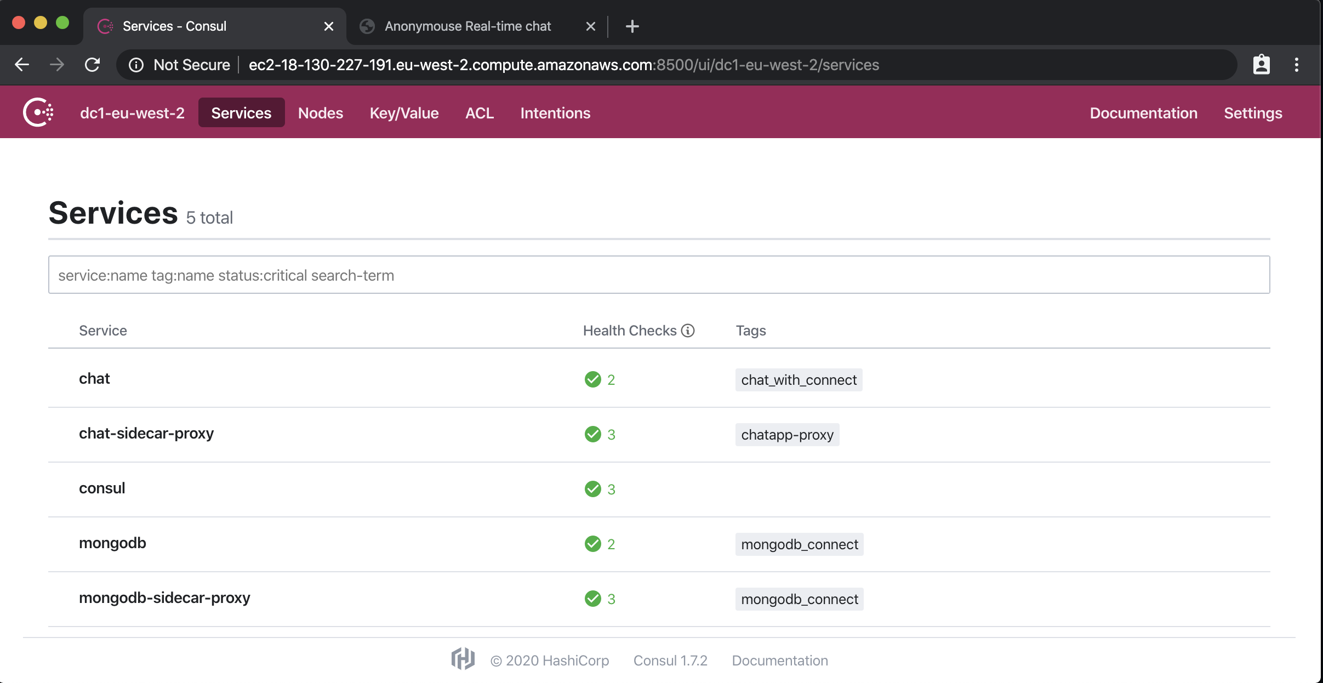Close the Anonymouse Real-time chat tab
The width and height of the screenshot is (1323, 683).
click(x=590, y=26)
